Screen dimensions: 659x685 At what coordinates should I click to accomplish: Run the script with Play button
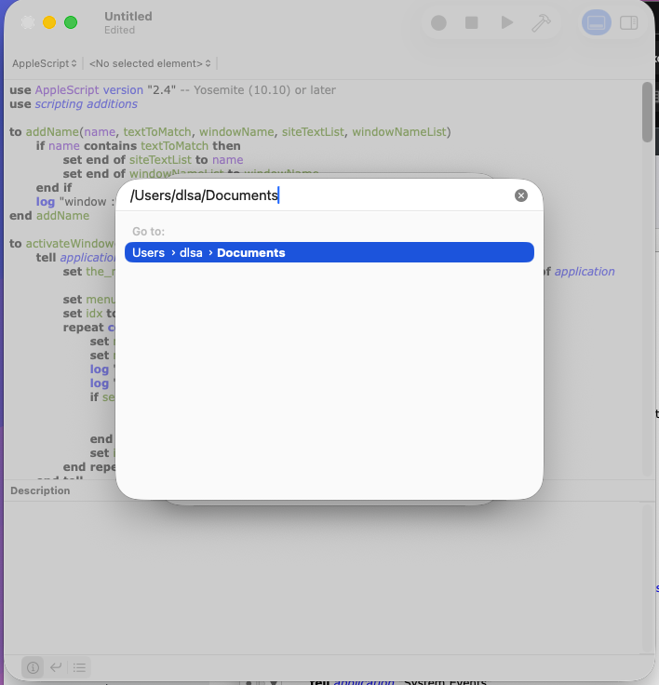click(506, 22)
